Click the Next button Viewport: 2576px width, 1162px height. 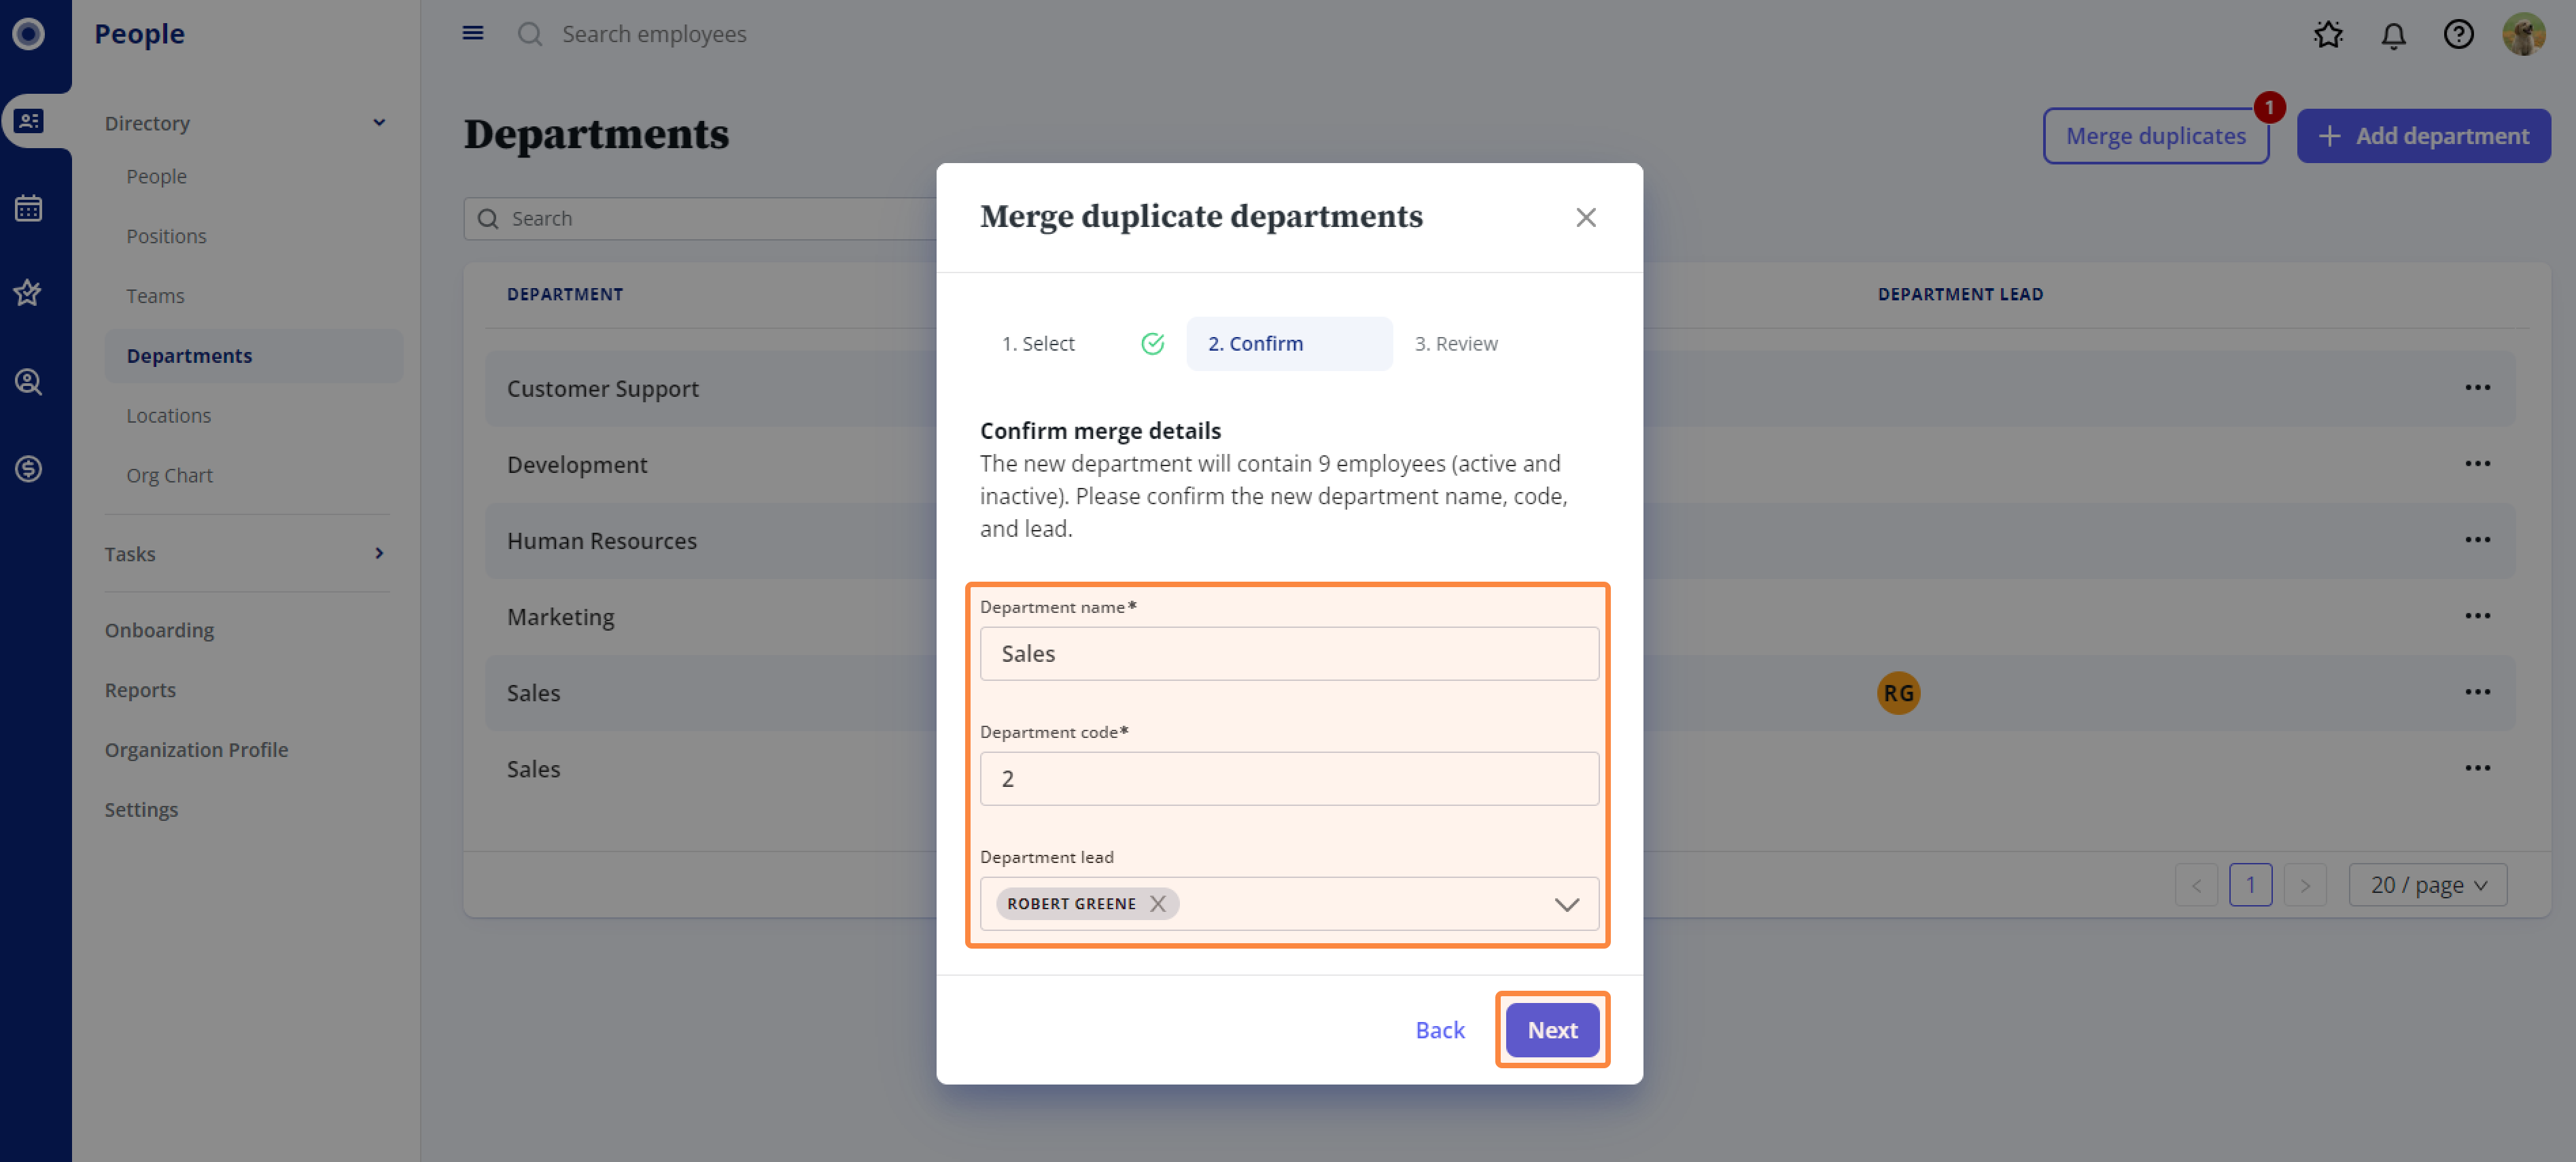1551,1029
